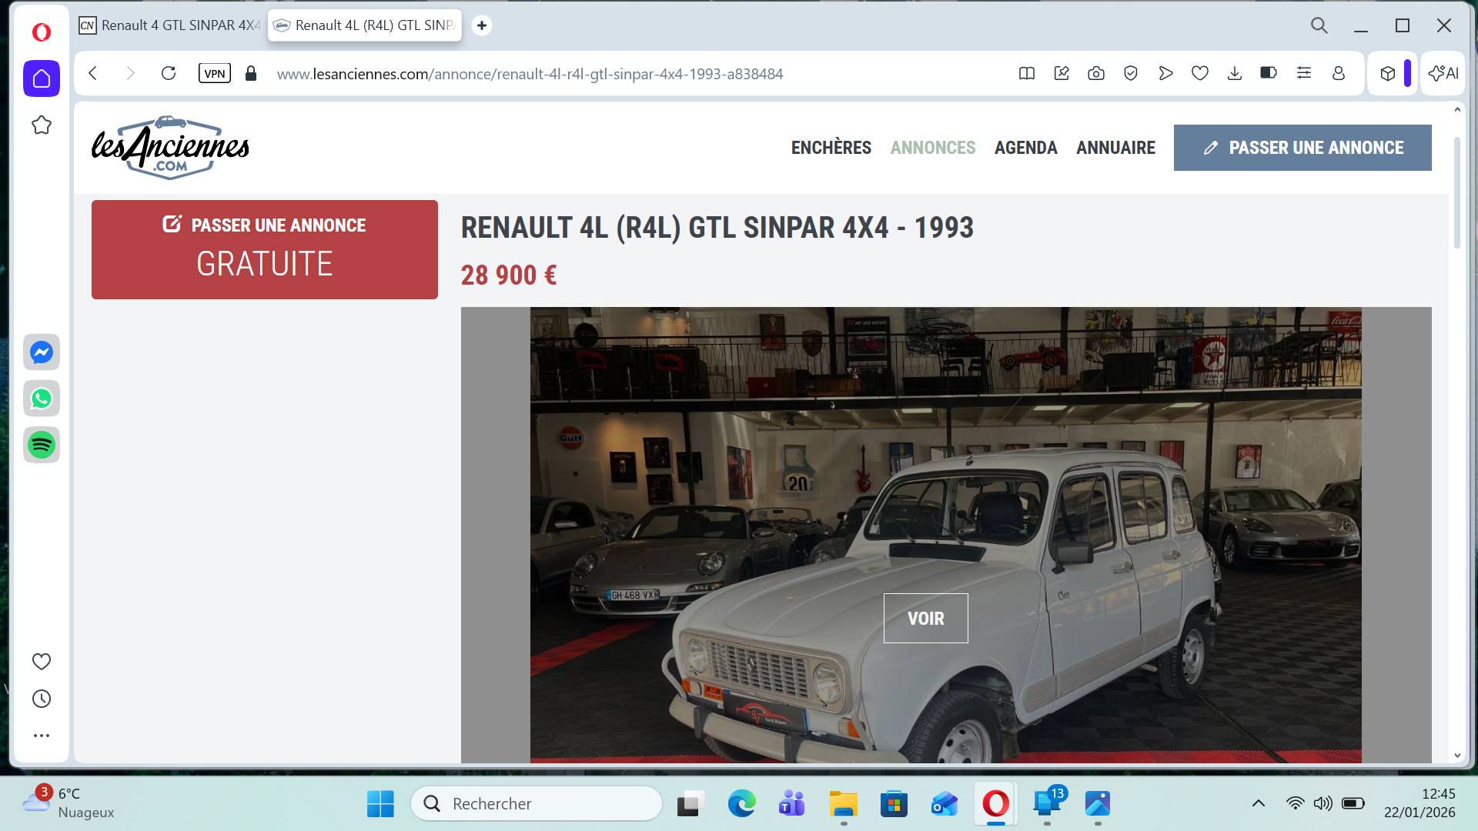This screenshot has width=1478, height=831.
Task: Open the Easy Setup menu icon
Action: (1304, 74)
